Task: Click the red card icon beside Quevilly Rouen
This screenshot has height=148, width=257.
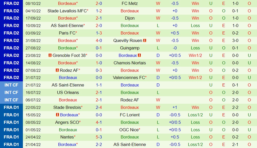Action: tap(145, 40)
